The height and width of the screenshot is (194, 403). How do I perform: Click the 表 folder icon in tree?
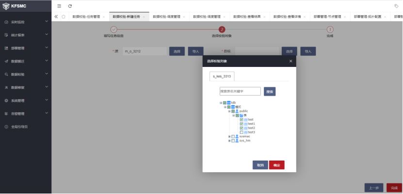coord(242,115)
